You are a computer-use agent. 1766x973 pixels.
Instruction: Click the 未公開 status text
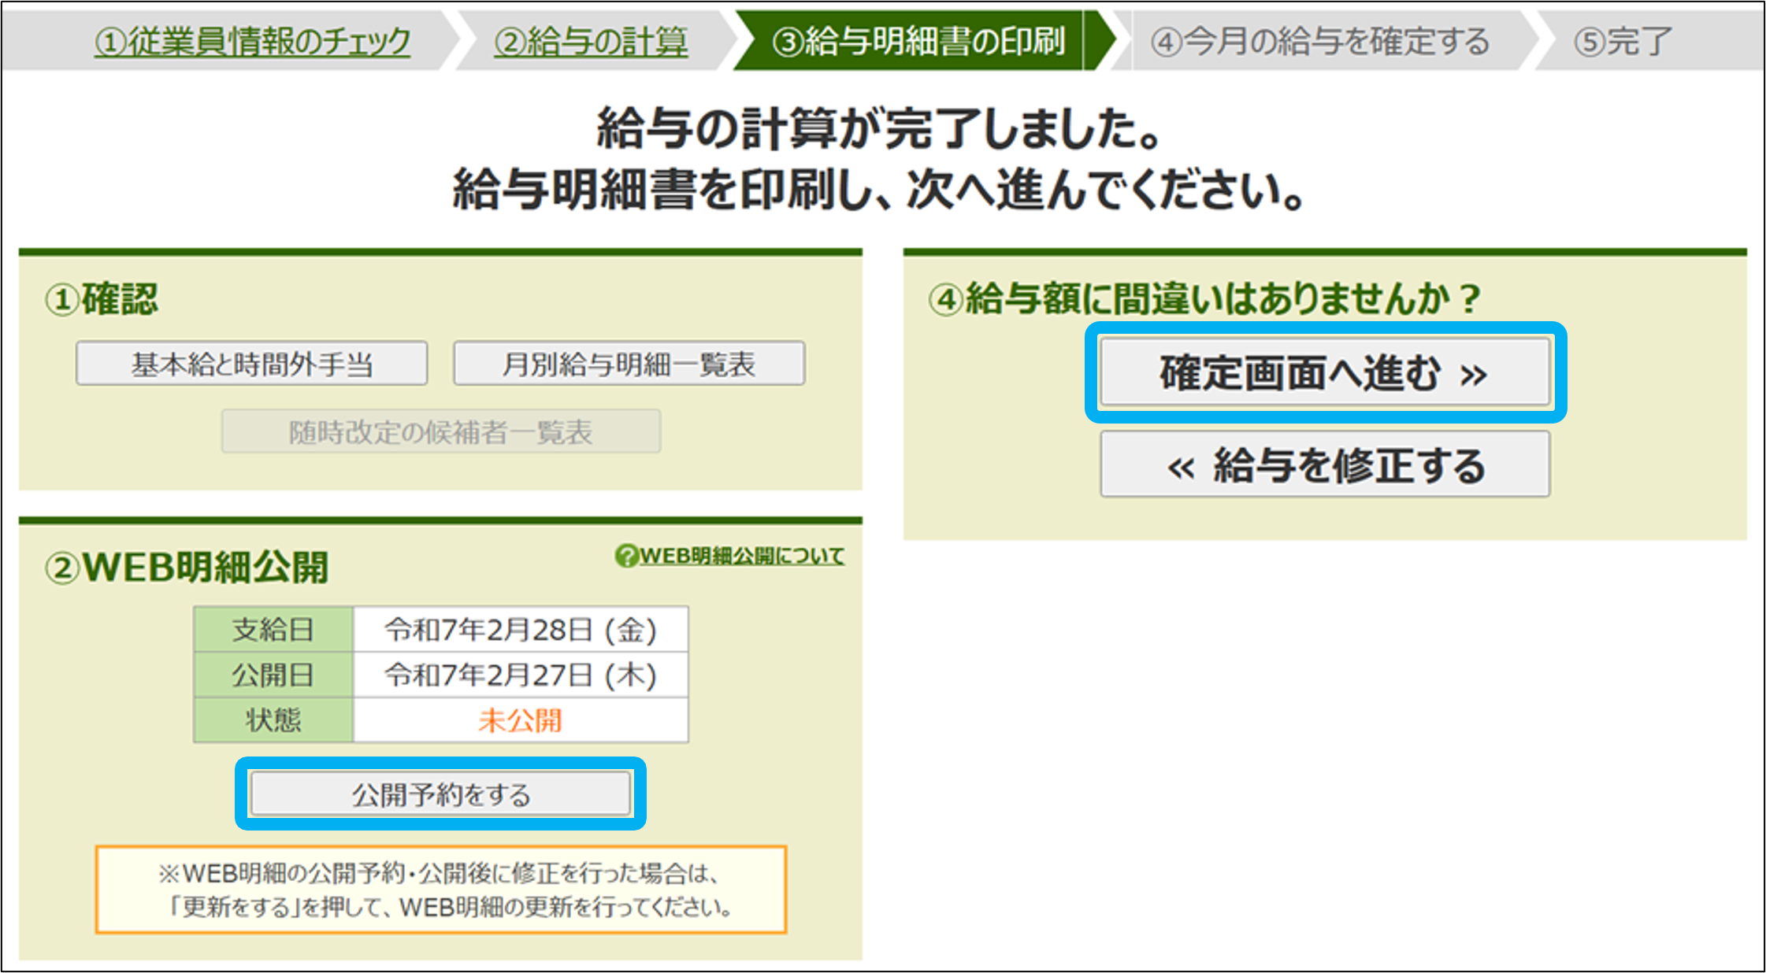pos(520,720)
